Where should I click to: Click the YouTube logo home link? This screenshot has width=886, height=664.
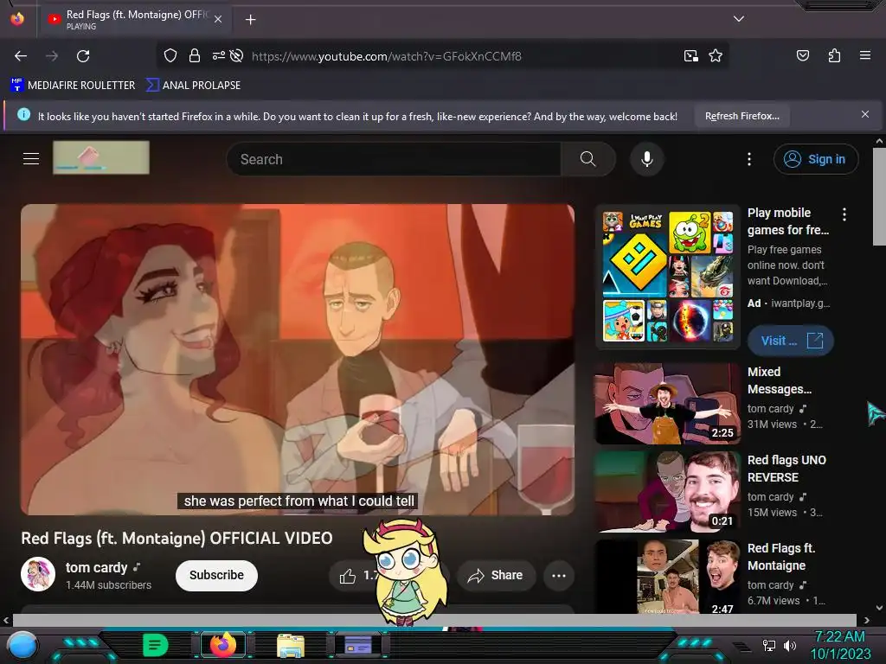(101, 157)
